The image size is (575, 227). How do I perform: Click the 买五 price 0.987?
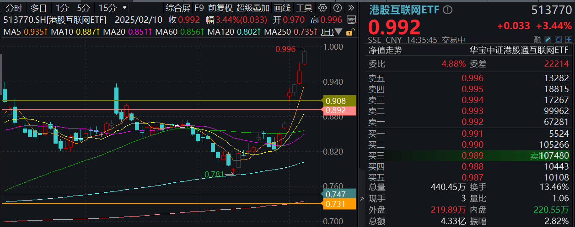(473, 178)
